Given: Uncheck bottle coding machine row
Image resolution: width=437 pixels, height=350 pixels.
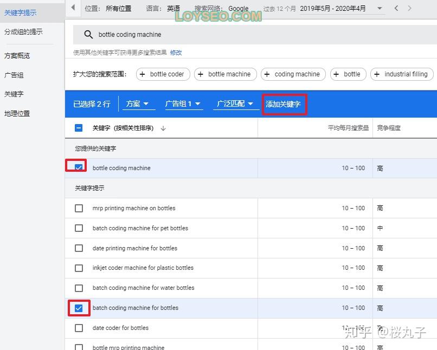Looking at the screenshot, I should pyautogui.click(x=79, y=168).
